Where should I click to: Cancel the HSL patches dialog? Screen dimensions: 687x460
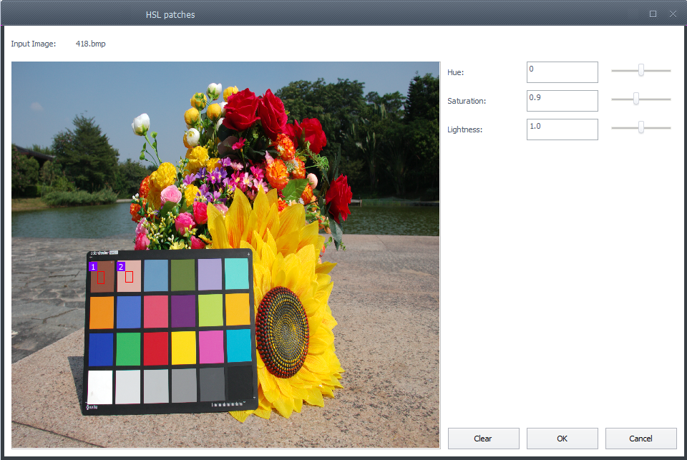[x=640, y=439]
